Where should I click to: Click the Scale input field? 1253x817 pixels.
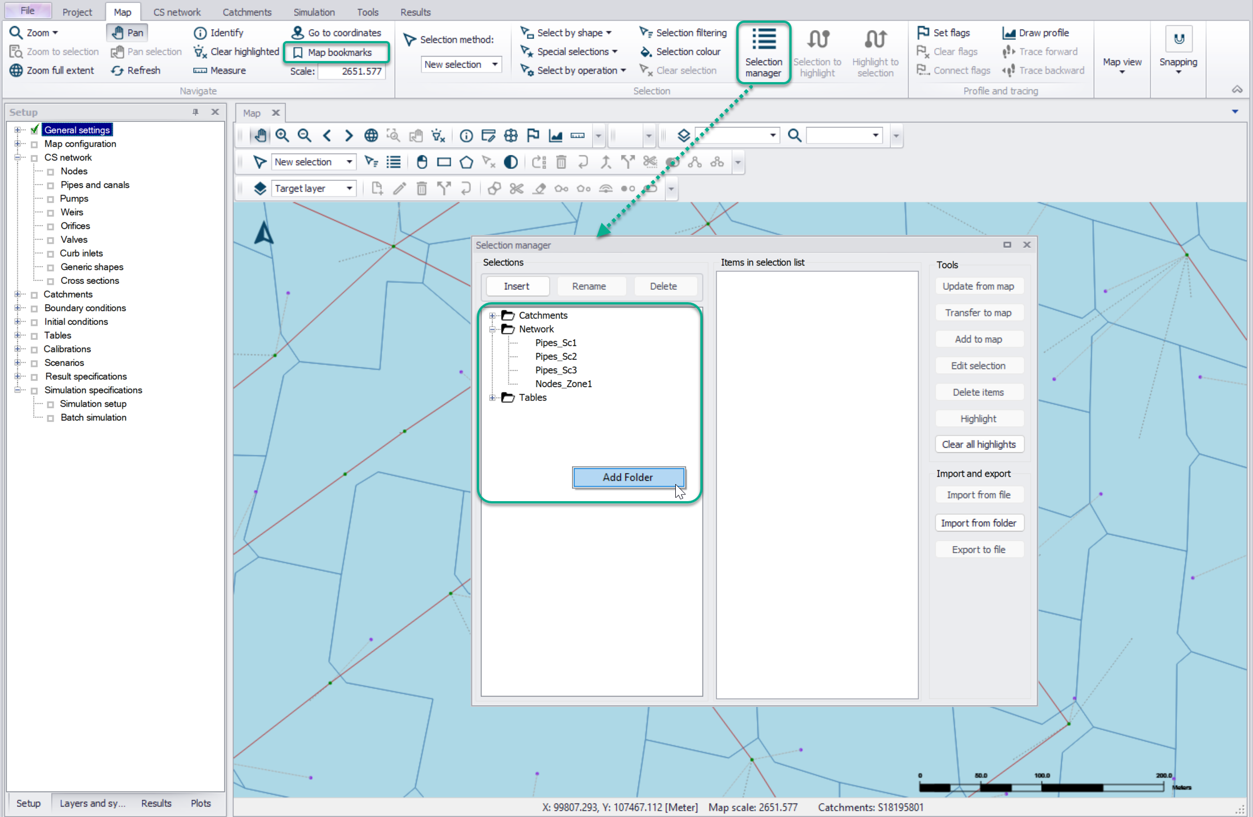[x=351, y=71]
